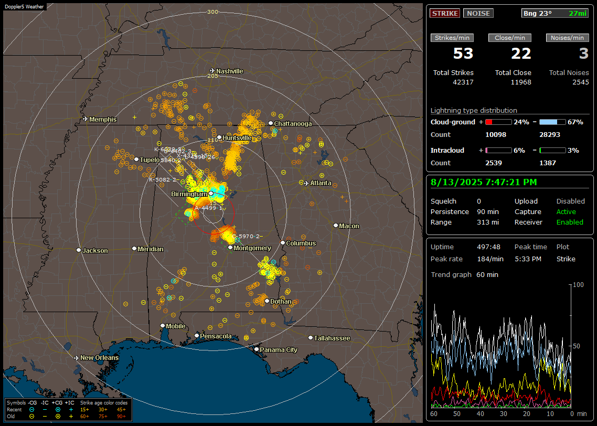This screenshot has width=597, height=426.
Task: Click the Tupelo city marker dot
Action: pyautogui.click(x=136, y=159)
